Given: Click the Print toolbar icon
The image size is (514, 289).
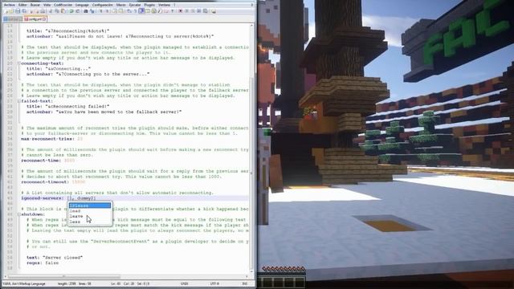Looking at the screenshot, I should click(43, 11).
